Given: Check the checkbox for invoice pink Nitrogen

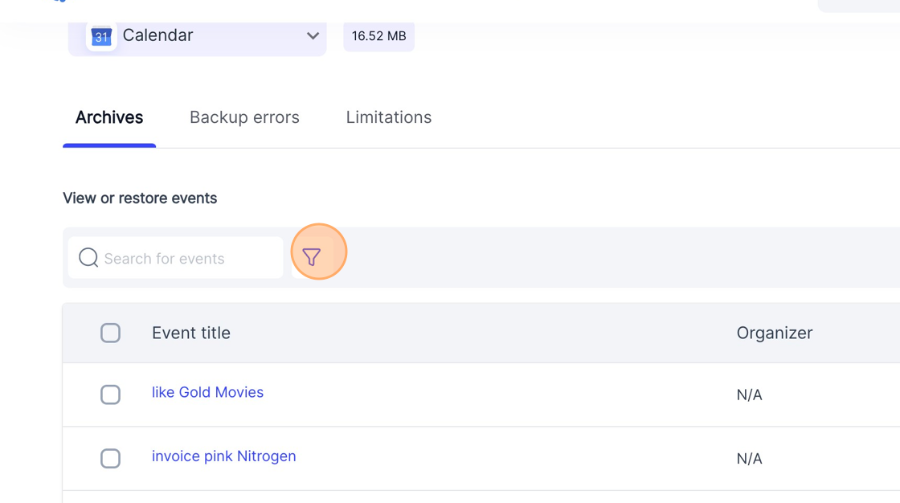Looking at the screenshot, I should coord(110,458).
